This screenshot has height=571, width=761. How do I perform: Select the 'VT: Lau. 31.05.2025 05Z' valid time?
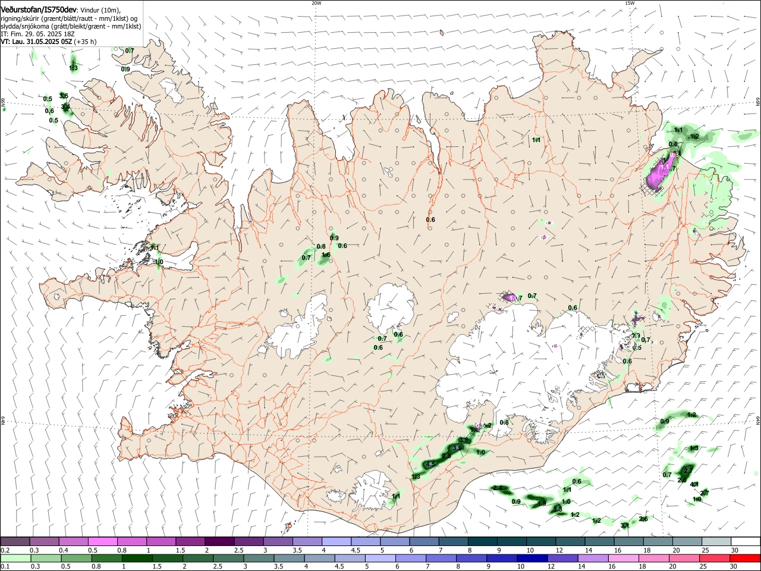point(37,42)
